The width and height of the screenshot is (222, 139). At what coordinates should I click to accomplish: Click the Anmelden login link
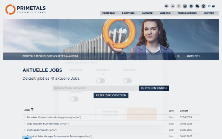pos(192,56)
